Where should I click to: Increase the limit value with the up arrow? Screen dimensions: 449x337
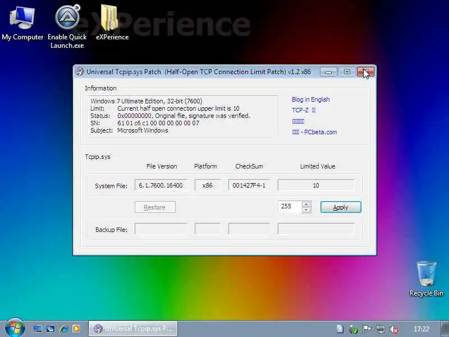pos(306,204)
